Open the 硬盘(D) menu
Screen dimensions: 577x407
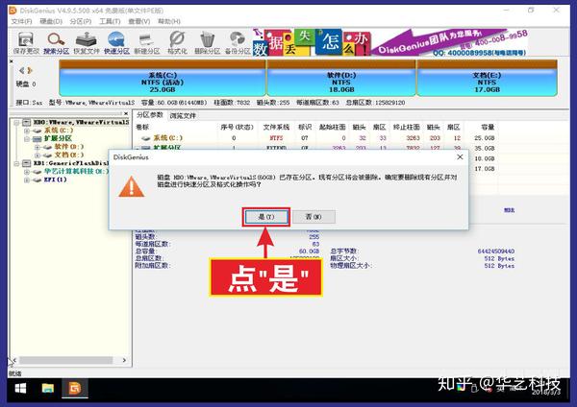click(x=51, y=21)
